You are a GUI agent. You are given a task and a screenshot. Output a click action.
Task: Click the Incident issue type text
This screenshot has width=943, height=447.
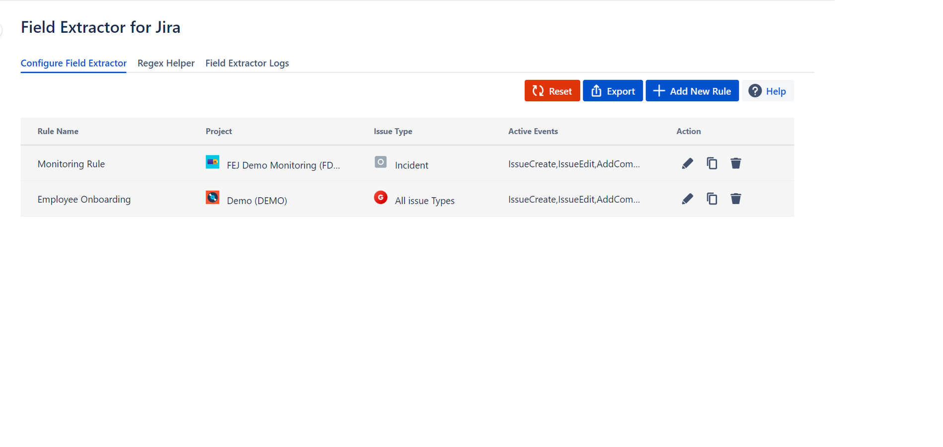[x=411, y=165]
